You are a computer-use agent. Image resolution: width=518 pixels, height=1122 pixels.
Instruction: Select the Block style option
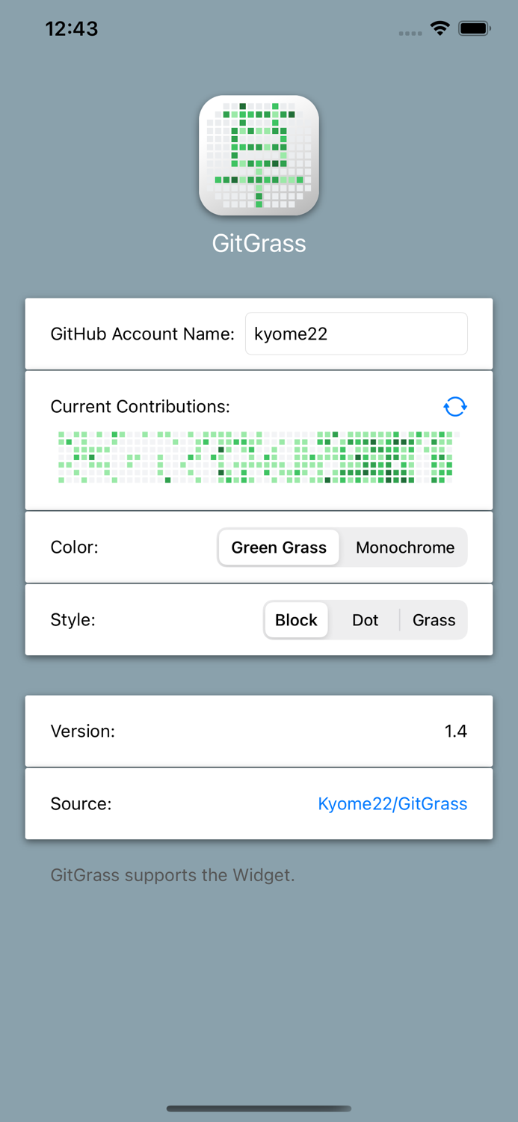click(x=296, y=619)
